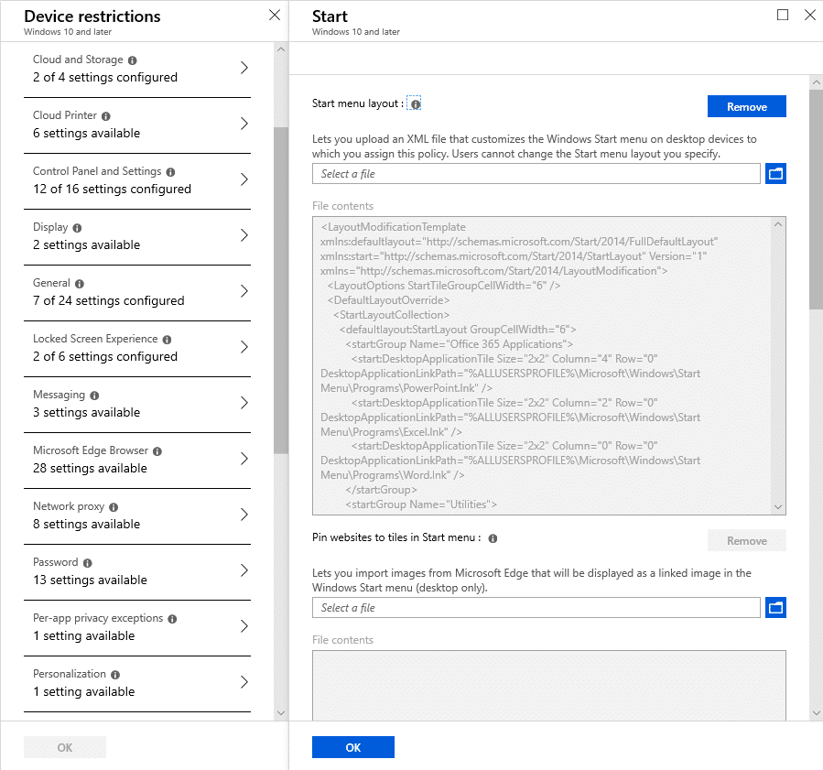The height and width of the screenshot is (770, 823).
Task: Confirm Start settings with blue OK button
Action: (352, 747)
